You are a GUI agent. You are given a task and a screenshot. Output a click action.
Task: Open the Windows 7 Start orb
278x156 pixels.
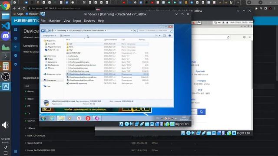click(43, 118)
